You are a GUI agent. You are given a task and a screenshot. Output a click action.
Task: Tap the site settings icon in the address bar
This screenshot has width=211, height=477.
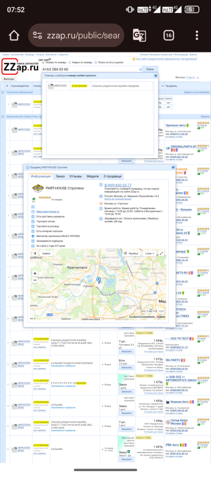click(x=38, y=35)
